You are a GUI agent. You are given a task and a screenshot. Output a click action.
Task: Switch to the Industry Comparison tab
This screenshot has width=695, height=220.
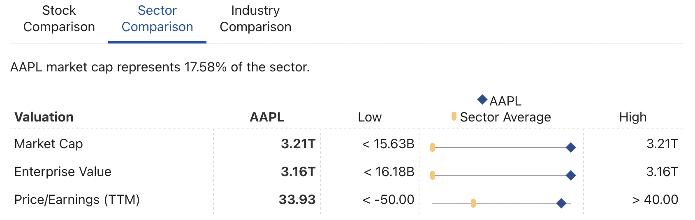[255, 19]
